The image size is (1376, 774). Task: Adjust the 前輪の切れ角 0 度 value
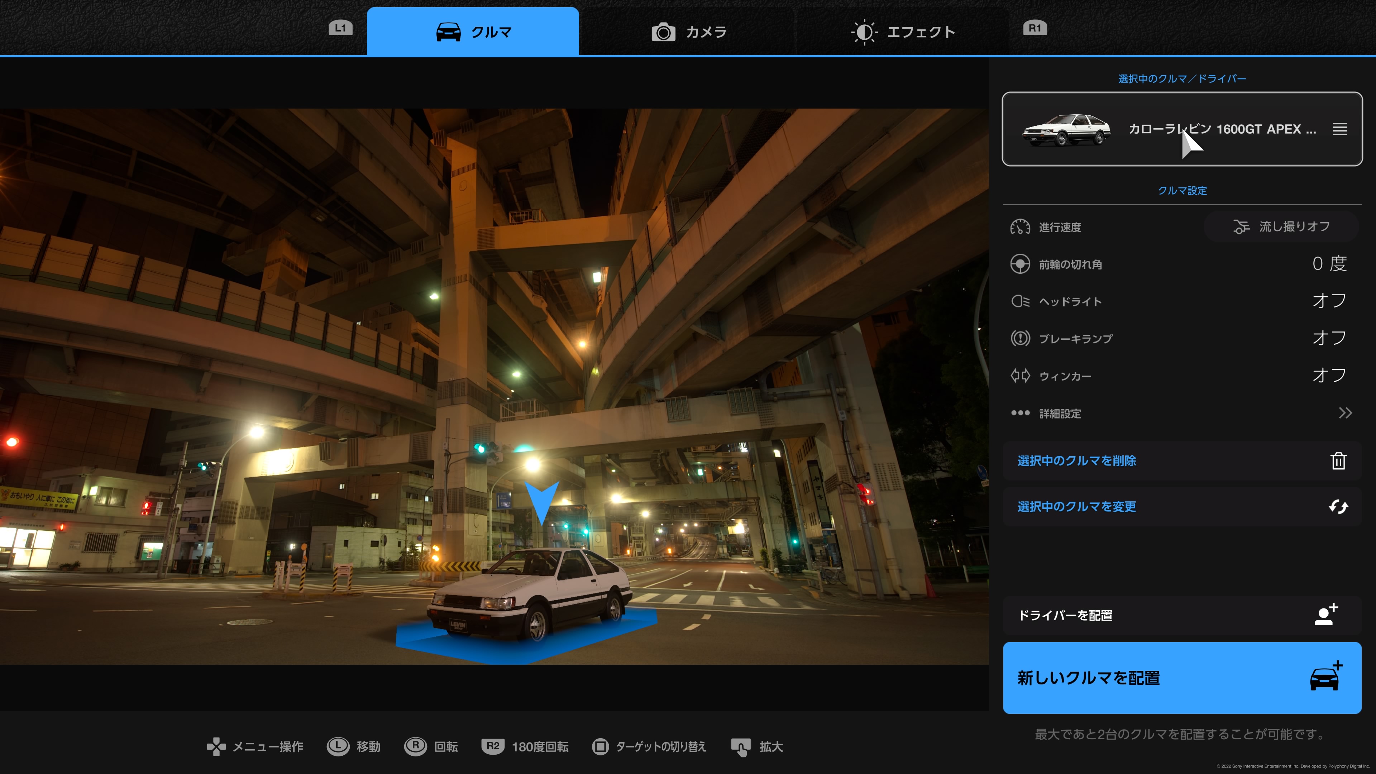(1329, 264)
